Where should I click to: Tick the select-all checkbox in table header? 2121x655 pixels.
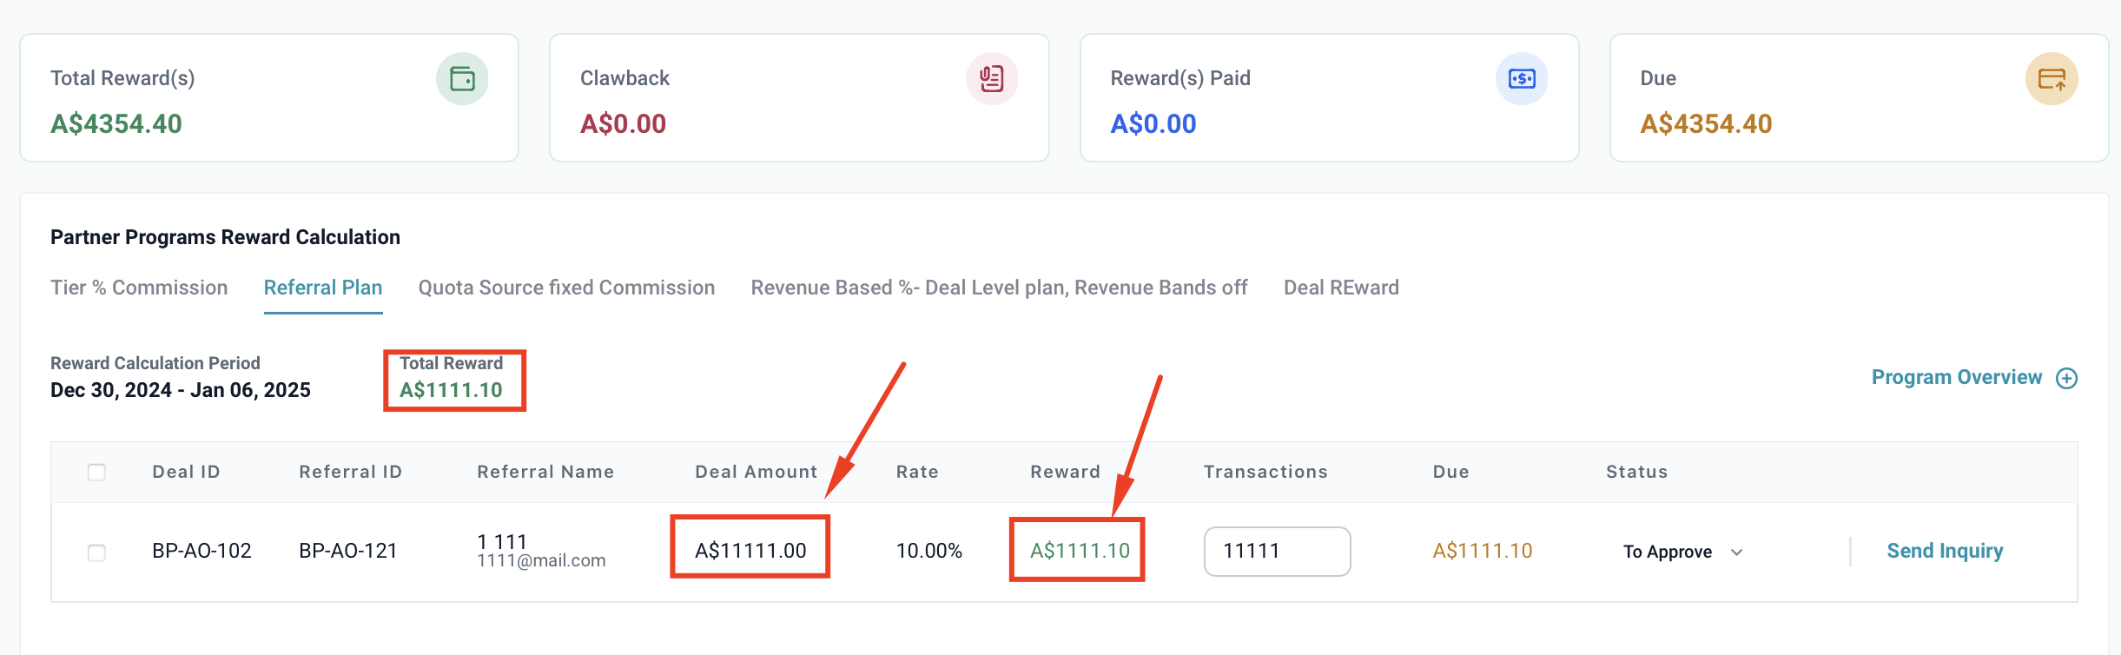pos(96,473)
